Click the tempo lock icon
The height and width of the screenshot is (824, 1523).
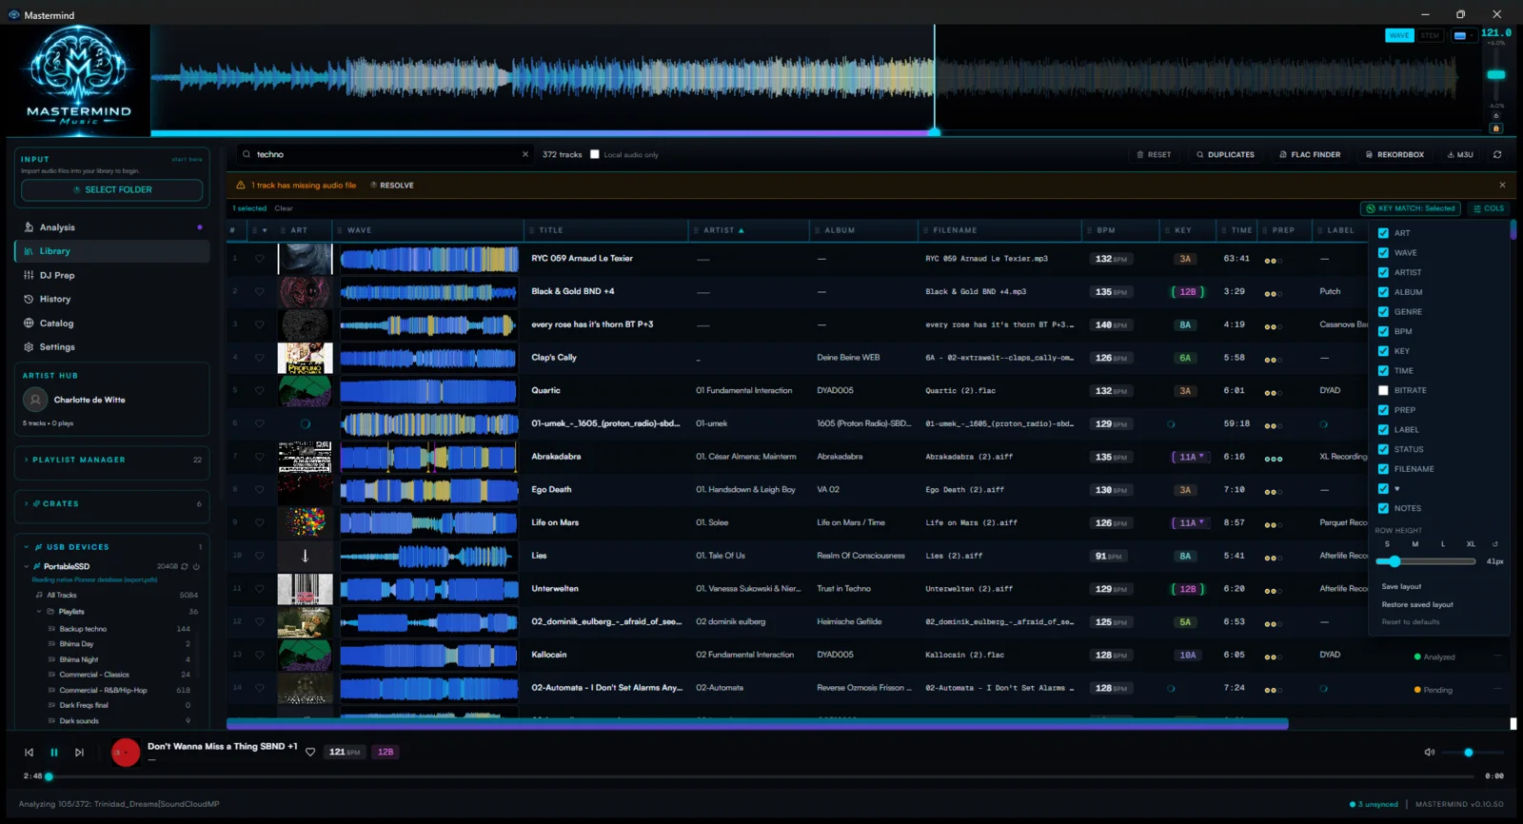1496,128
